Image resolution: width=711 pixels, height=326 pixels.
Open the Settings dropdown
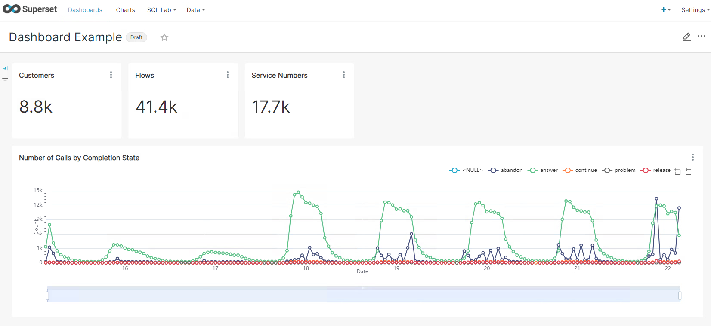[695, 10]
